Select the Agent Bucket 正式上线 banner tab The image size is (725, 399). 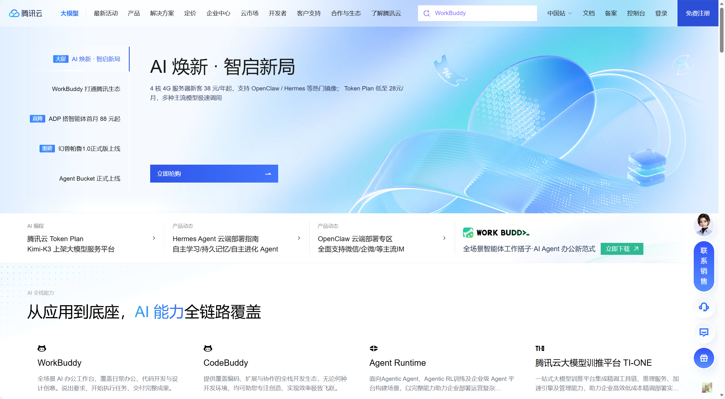90,179
